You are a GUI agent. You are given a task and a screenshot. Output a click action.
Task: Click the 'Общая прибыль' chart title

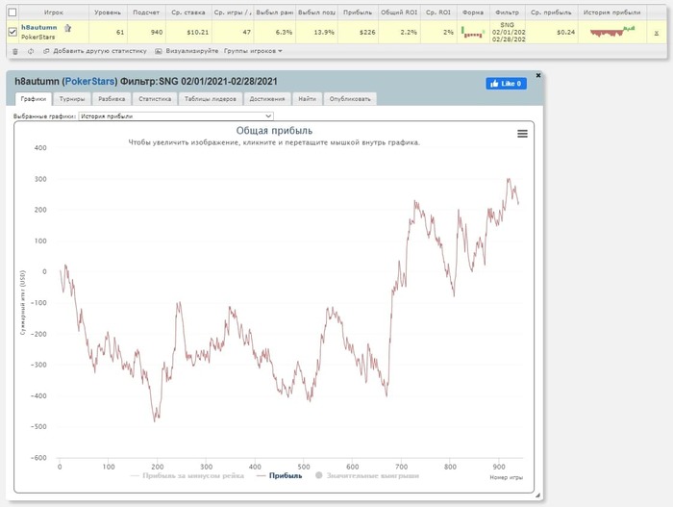tap(274, 131)
